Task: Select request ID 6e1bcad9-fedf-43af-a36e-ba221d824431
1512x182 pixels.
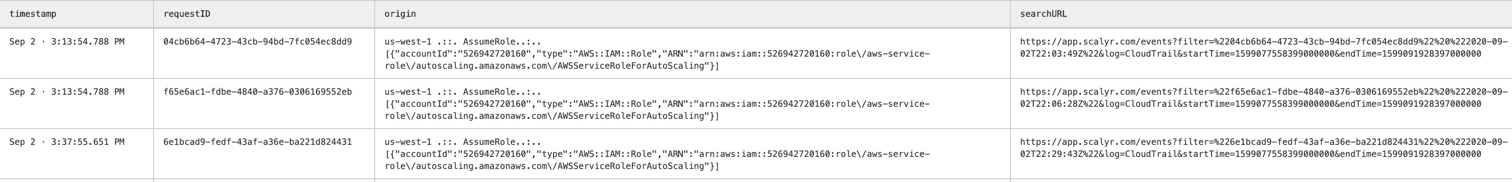Action: (258, 143)
